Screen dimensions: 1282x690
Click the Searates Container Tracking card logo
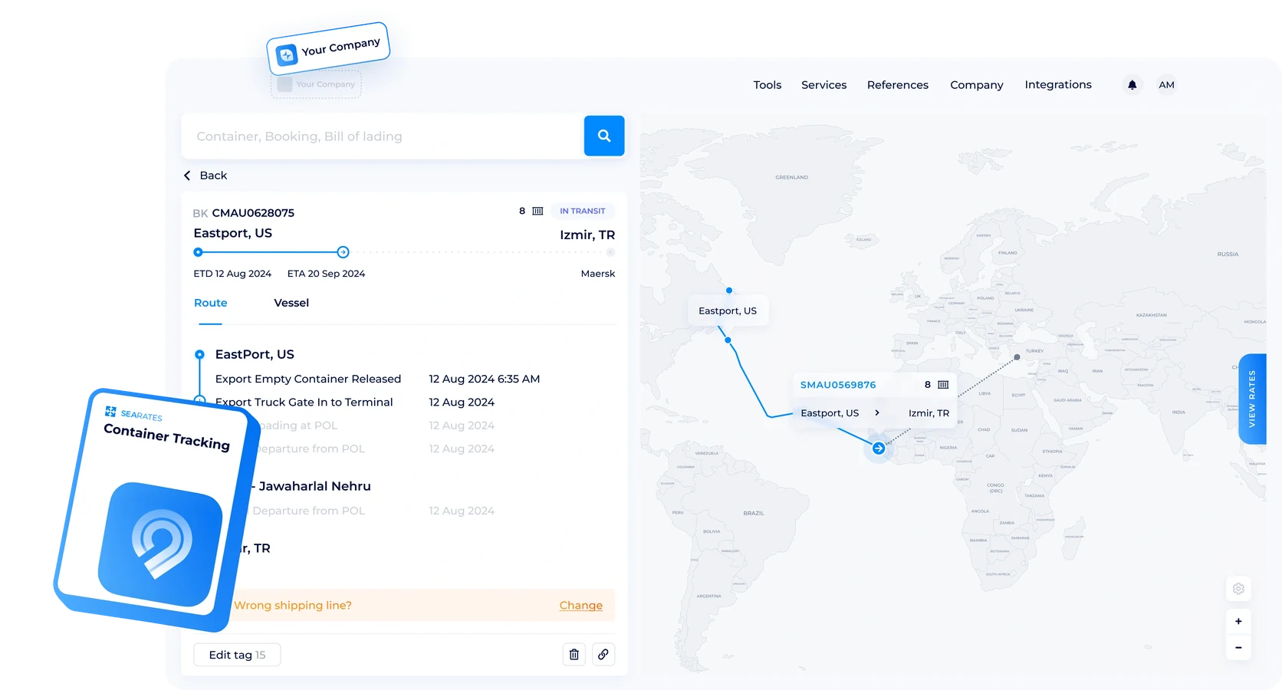click(x=160, y=543)
